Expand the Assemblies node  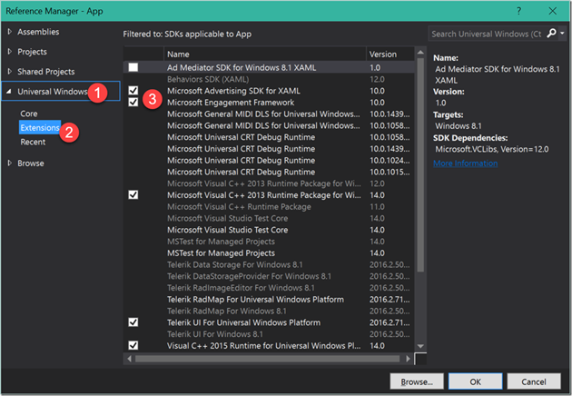coord(9,32)
